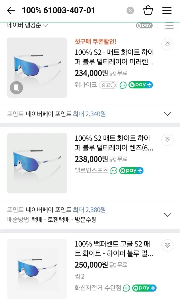This screenshot has height=304, width=180.
Task: Toggle the Npay filter pill
Action: pos(144,25)
